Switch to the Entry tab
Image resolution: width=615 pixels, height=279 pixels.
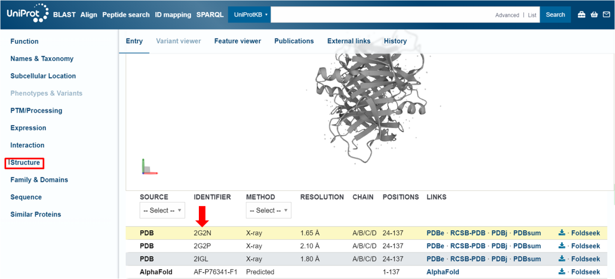(134, 41)
